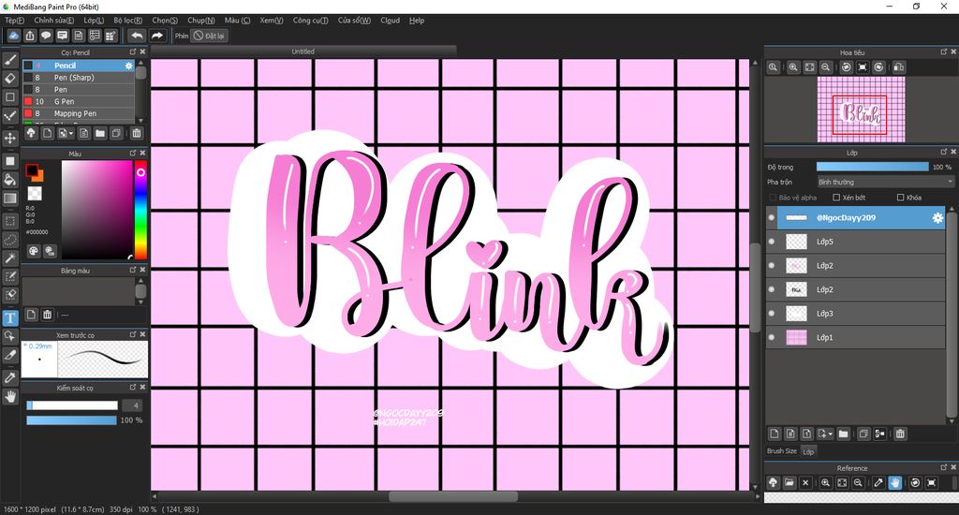
Task: Select the Lớp5 layer
Action: (x=856, y=242)
